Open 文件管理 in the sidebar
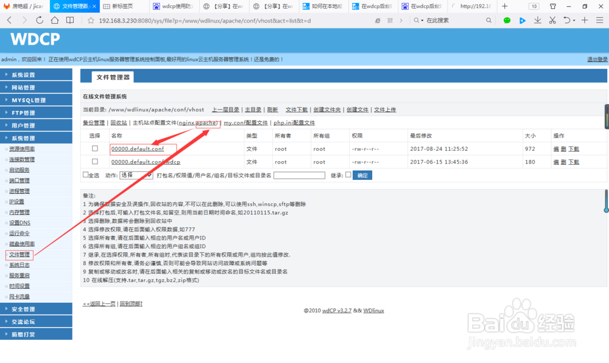Viewport: 609px width, 363px height. click(x=19, y=254)
